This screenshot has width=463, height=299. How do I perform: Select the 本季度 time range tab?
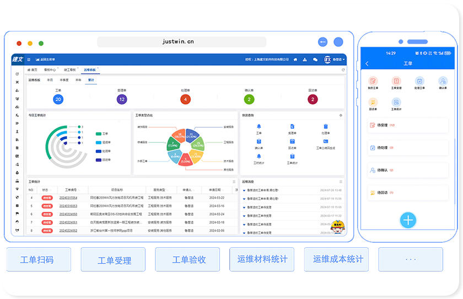point(64,80)
